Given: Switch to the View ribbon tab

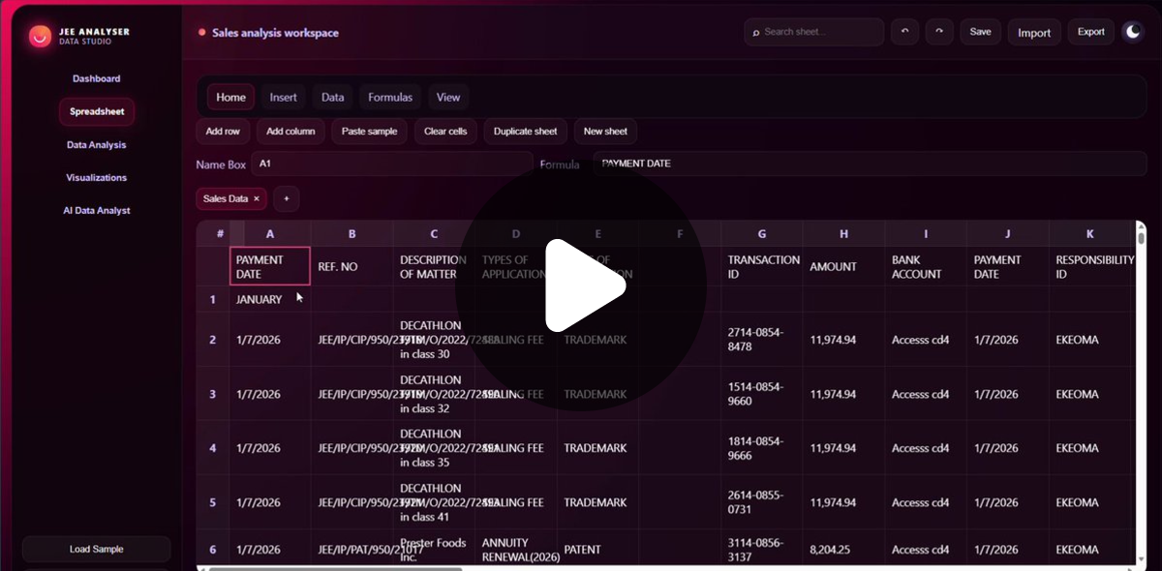Looking at the screenshot, I should click(x=448, y=97).
